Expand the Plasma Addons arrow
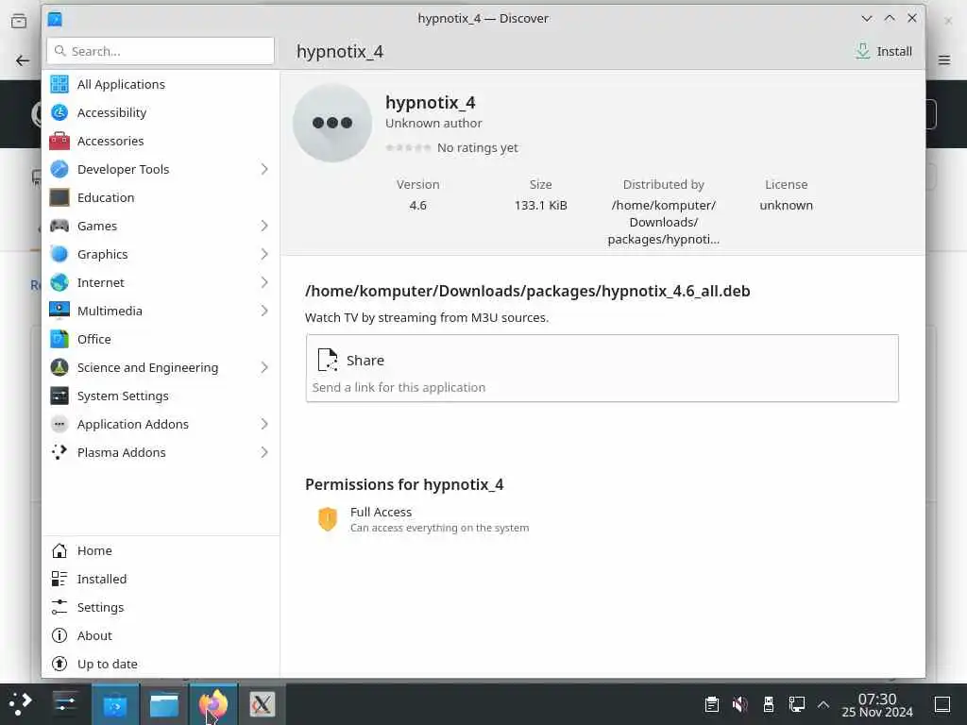The image size is (967, 725). pos(264,452)
